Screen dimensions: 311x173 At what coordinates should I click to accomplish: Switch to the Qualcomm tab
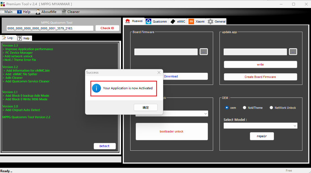point(156,21)
